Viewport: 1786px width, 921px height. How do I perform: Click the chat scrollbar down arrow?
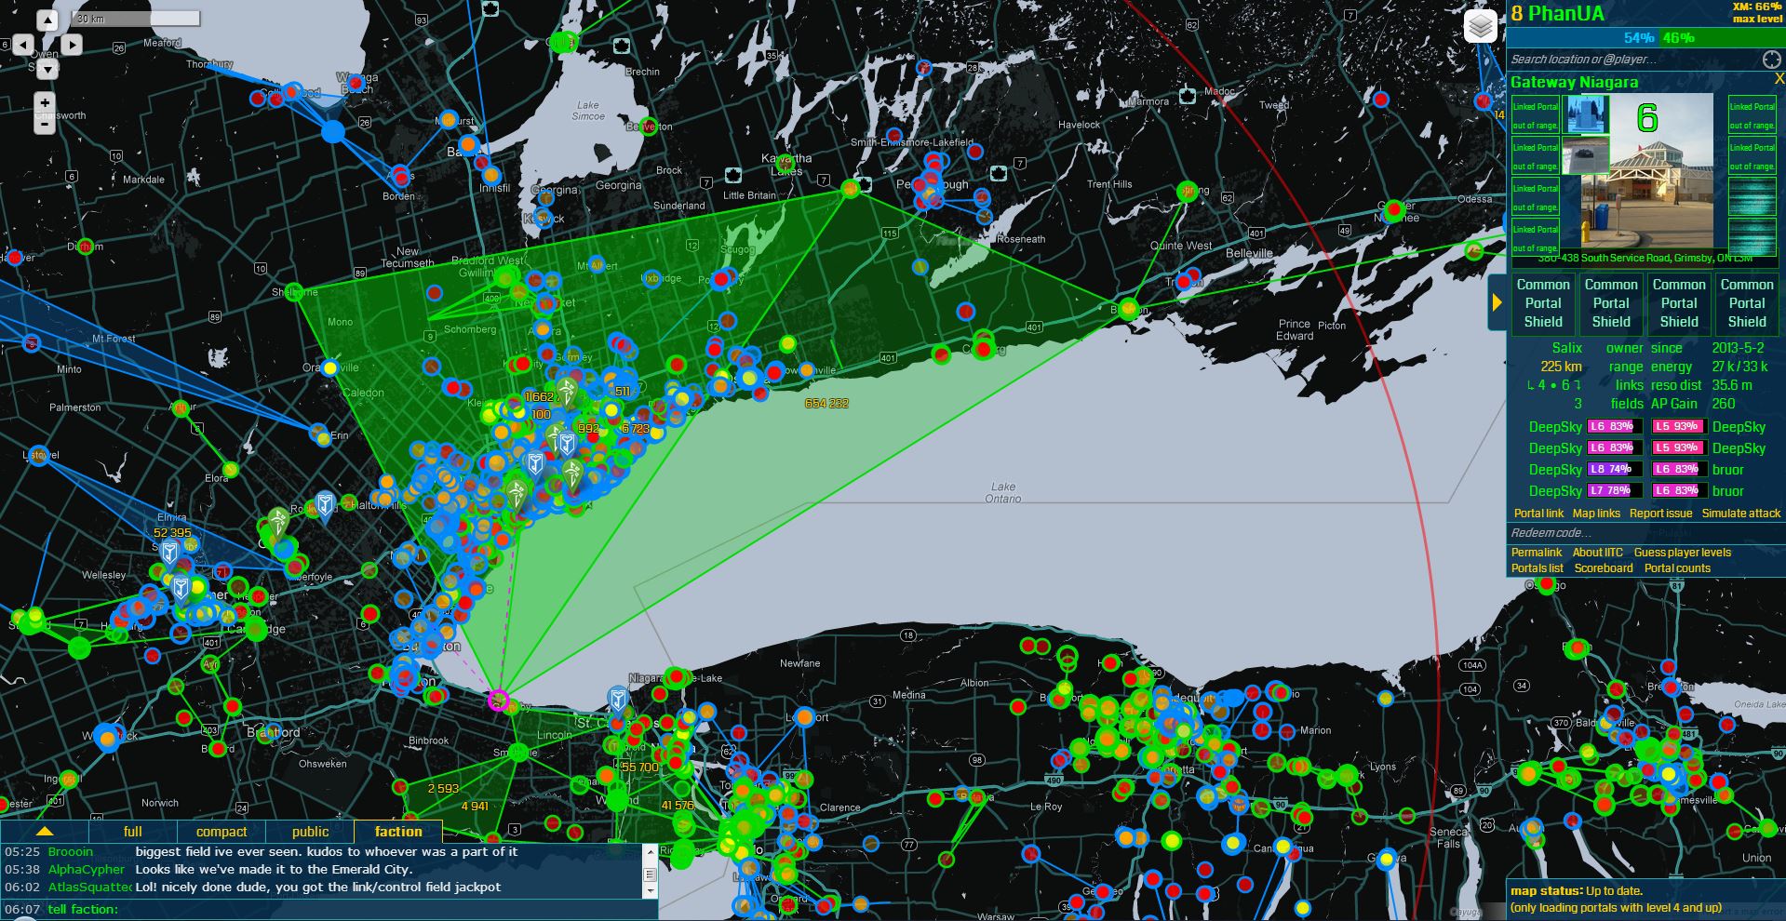coord(651,891)
